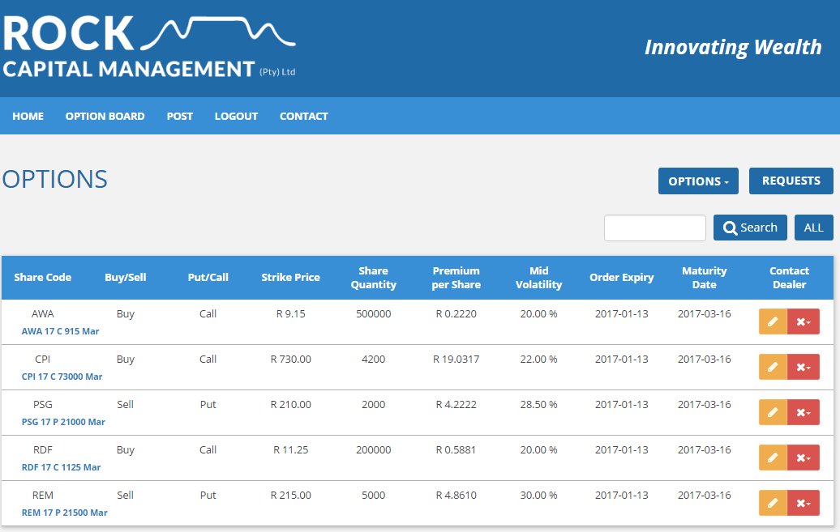Click strike price R 9.15

[x=291, y=314]
